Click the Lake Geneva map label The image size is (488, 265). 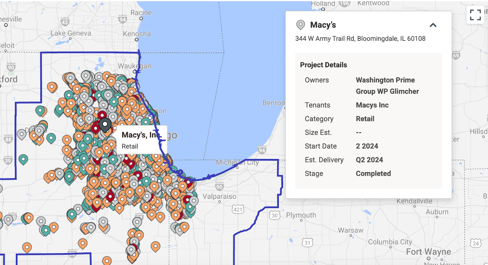(x=71, y=33)
